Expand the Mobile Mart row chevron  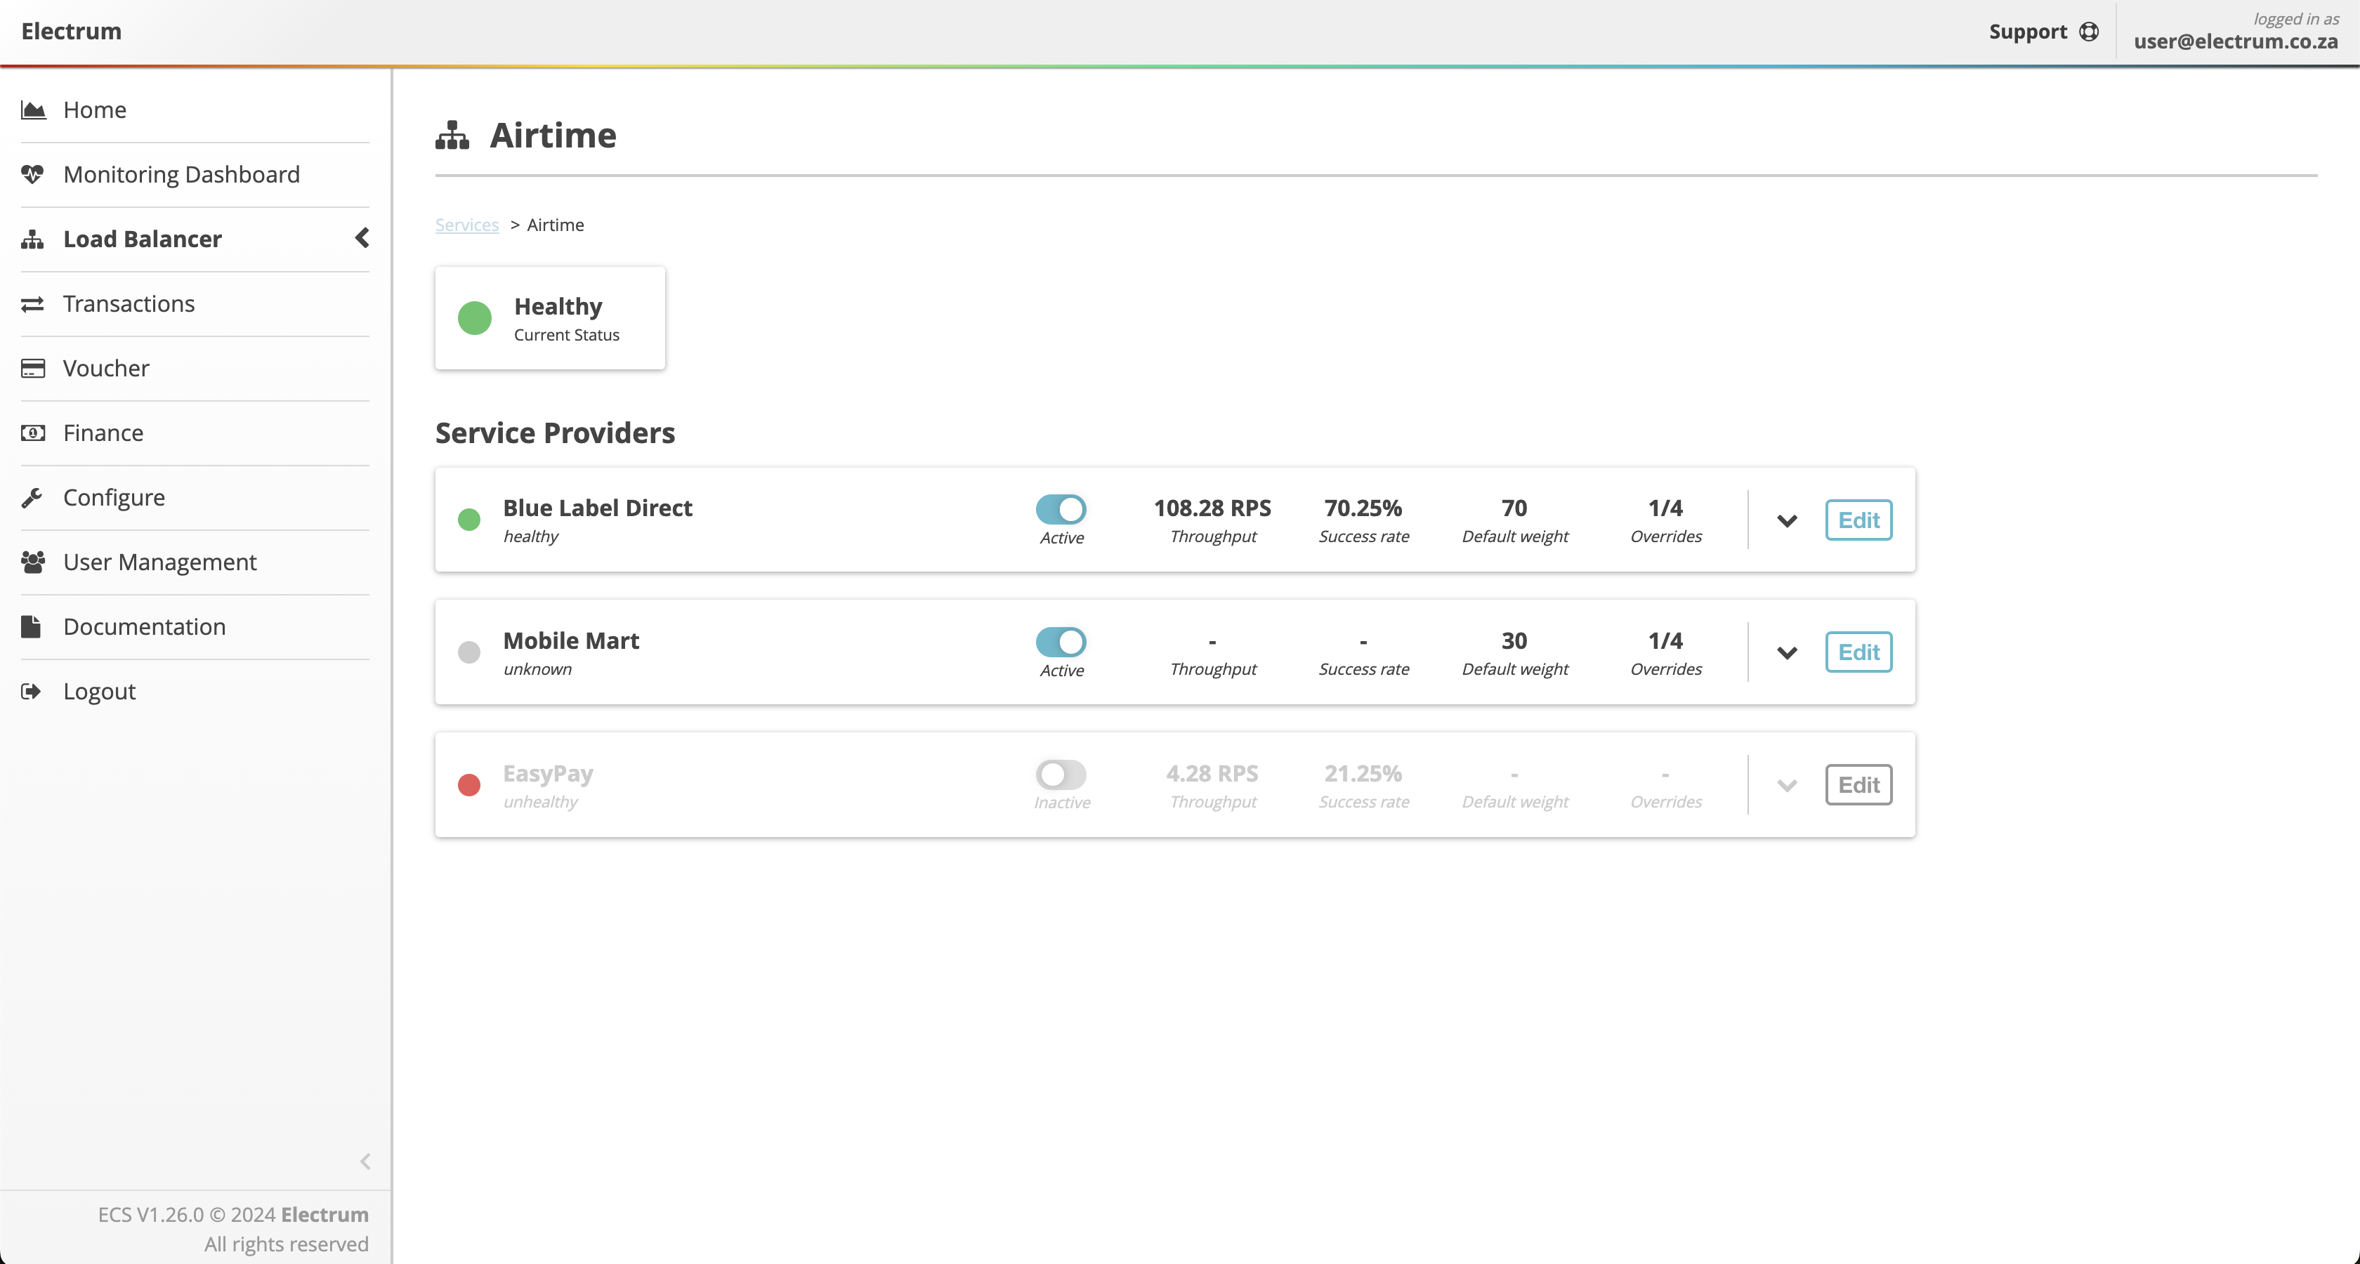[x=1786, y=653]
